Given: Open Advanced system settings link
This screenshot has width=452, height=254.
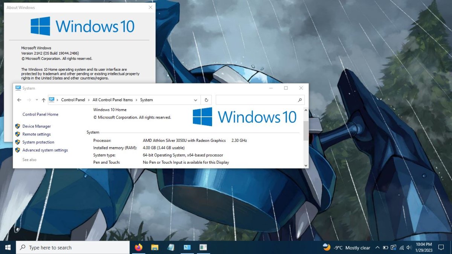Looking at the screenshot, I should [45, 150].
